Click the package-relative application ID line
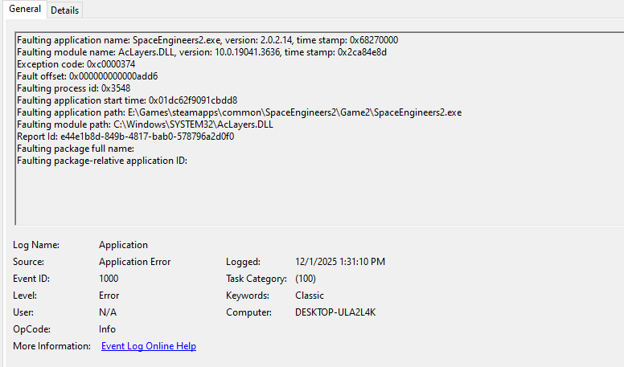624x367 pixels. pyautogui.click(x=101, y=161)
